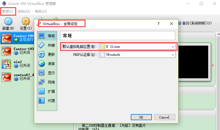Open the Proxy (代理) settings page
Screen dimensions: 220x130
(47, 101)
